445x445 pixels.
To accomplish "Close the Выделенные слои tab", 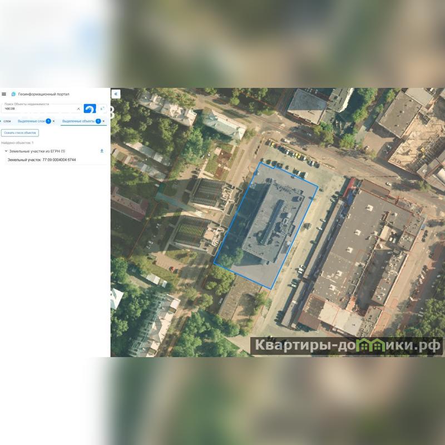I will [x=54, y=121].
